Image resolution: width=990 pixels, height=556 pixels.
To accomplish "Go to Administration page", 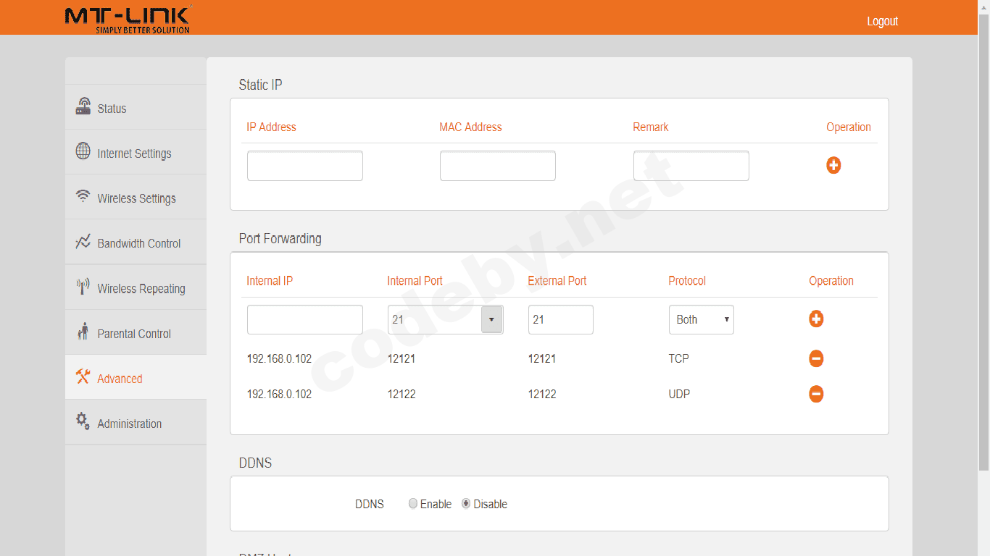I will click(136, 422).
